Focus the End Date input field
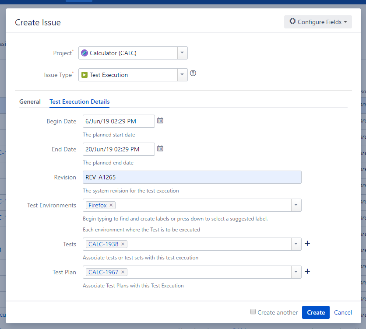 pyautogui.click(x=119, y=149)
